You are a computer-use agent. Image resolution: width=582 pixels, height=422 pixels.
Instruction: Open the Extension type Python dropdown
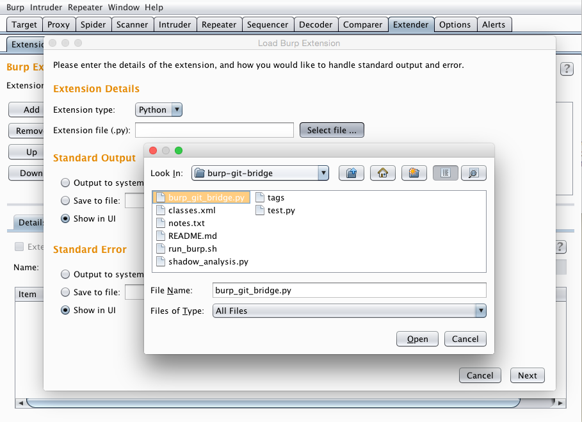pyautogui.click(x=159, y=110)
